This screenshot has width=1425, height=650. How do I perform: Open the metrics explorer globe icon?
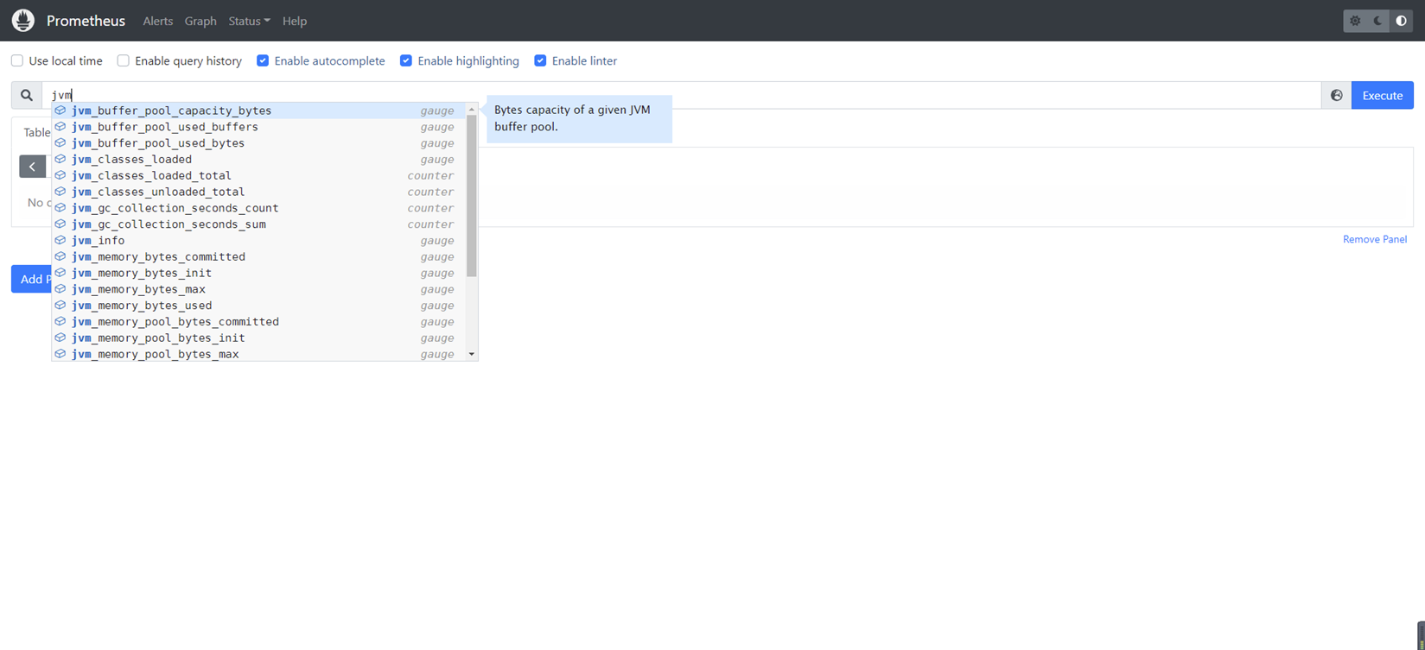click(x=1336, y=96)
